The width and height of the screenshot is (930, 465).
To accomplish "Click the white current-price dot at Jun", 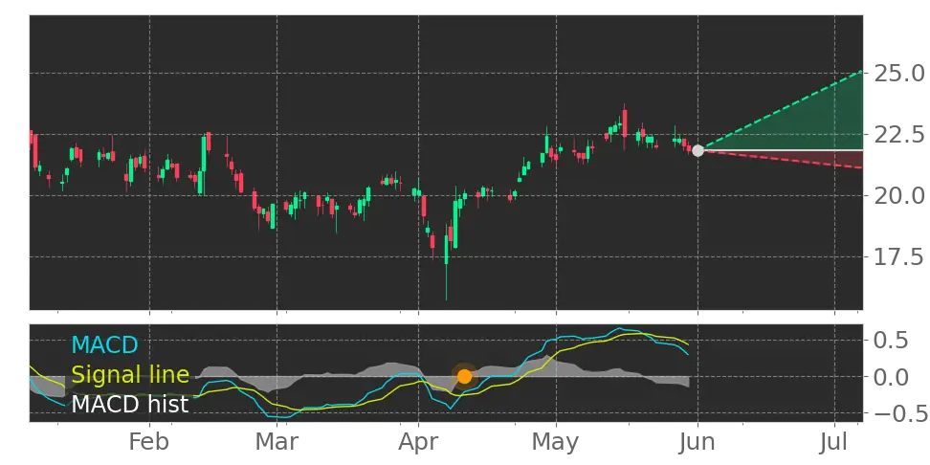I will click(x=698, y=150).
